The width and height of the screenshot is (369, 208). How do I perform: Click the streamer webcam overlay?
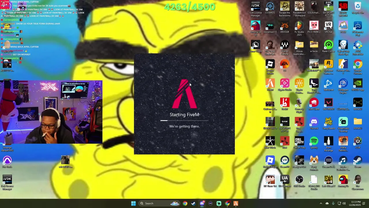tap(51, 112)
